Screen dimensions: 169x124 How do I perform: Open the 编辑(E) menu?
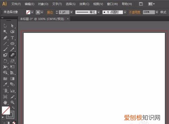tap(29, 4)
